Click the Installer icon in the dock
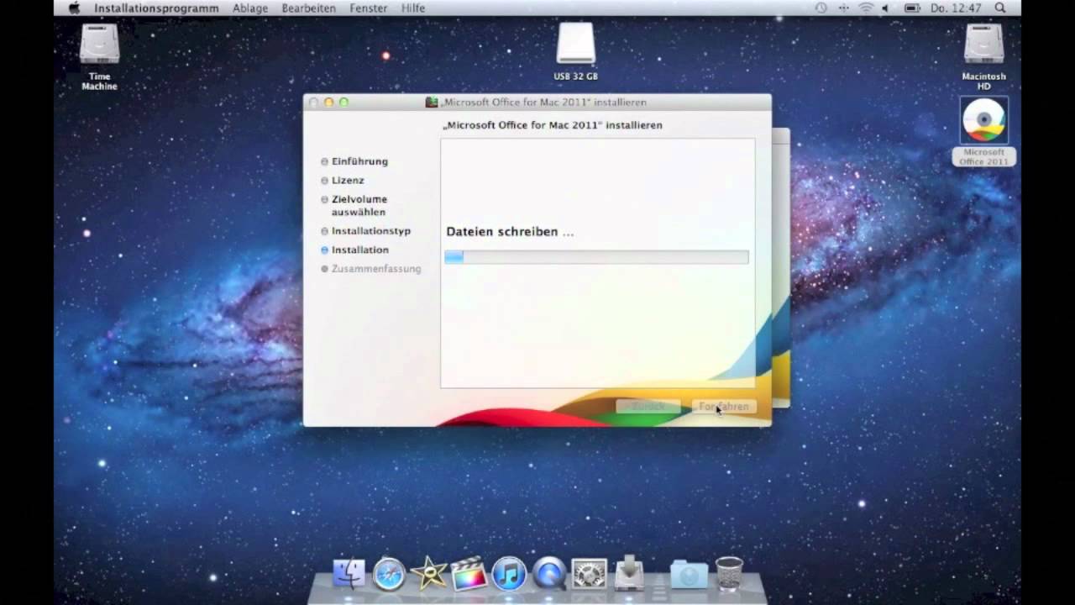This screenshot has height=605, width=1075. coord(629,572)
